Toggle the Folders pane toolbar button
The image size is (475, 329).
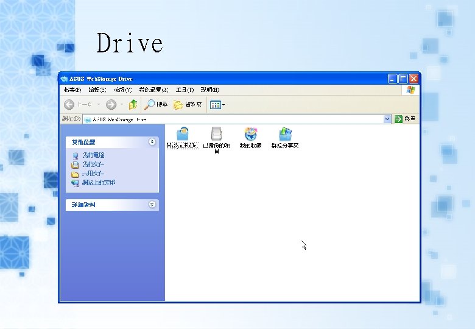click(187, 105)
